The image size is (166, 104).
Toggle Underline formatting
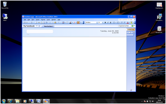(110, 23)
